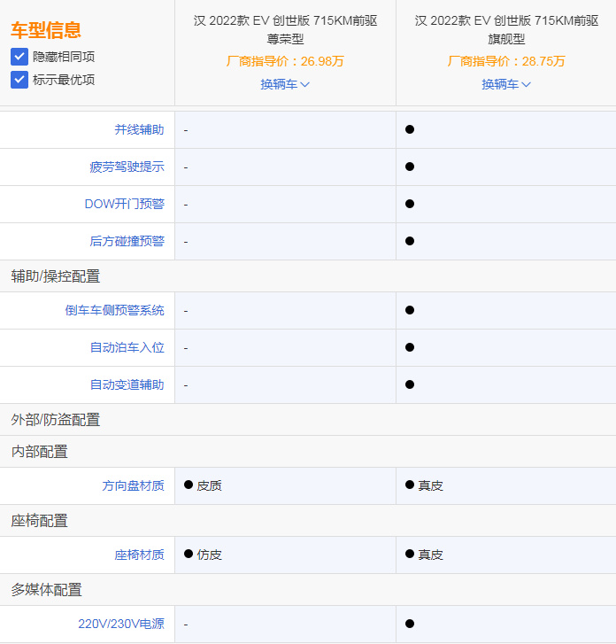Click 厂商指导价：28.75万 price text
This screenshot has height=644, width=616.
tap(506, 61)
